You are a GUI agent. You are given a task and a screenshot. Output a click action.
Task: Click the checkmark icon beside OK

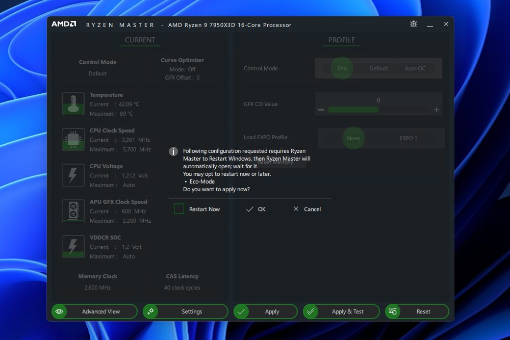(x=249, y=209)
